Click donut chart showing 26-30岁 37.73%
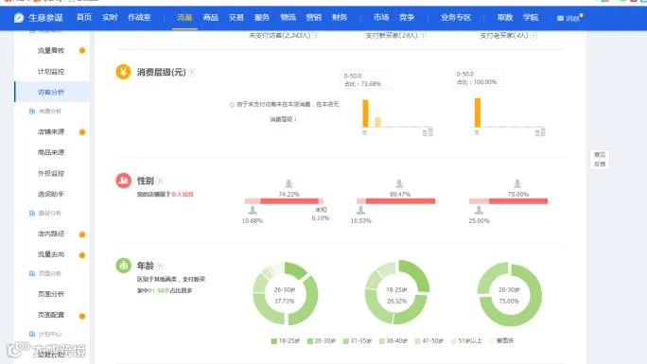Screen dimensions: 647x364 click(285, 293)
